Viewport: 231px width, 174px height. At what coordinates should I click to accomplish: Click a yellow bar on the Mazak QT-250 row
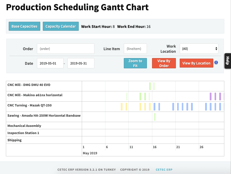click(x=122, y=106)
